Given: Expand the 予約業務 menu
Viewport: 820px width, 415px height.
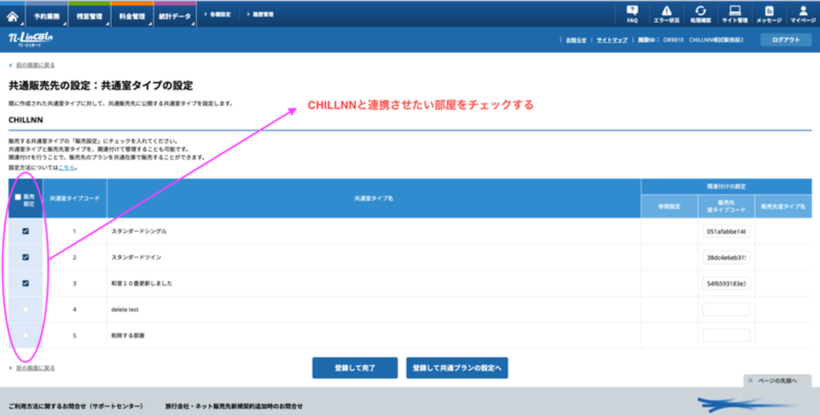Looking at the screenshot, I should (x=46, y=16).
